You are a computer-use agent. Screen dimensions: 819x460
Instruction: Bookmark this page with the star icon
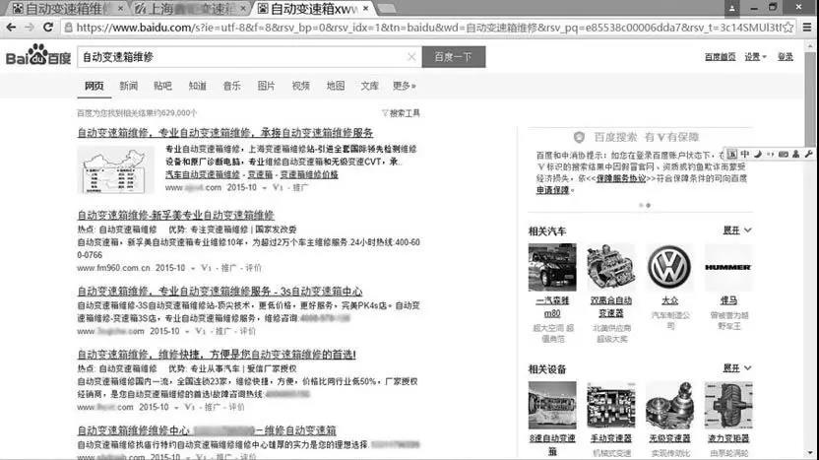tap(788, 28)
